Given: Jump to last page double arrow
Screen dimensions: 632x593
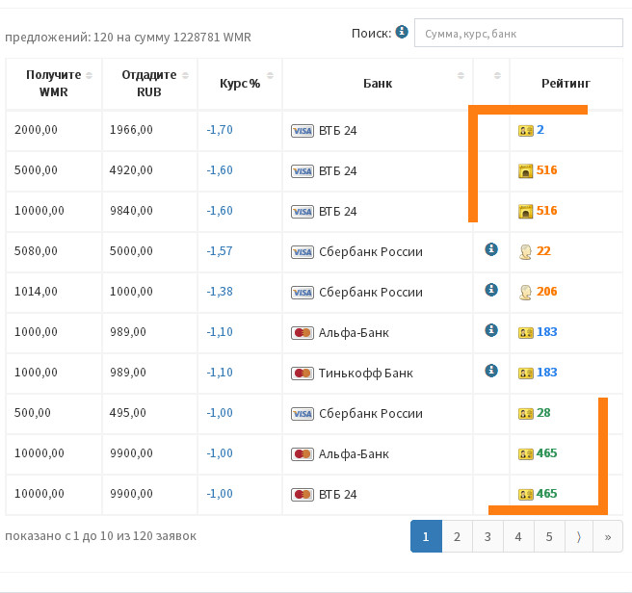Looking at the screenshot, I should pyautogui.click(x=608, y=536).
